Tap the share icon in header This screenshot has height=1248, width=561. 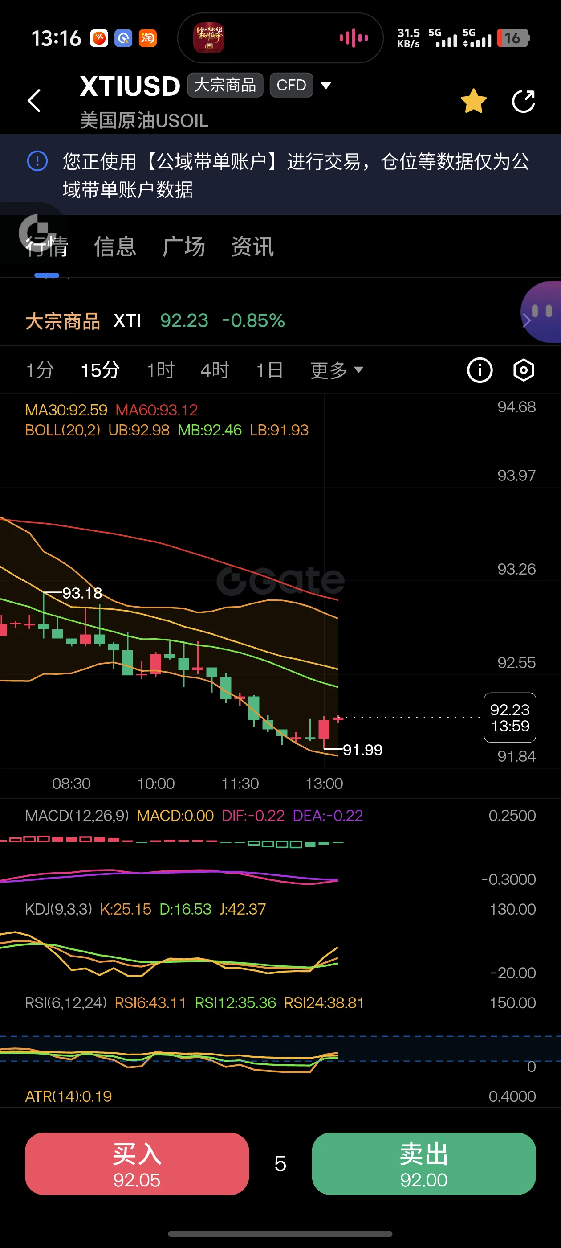(524, 101)
